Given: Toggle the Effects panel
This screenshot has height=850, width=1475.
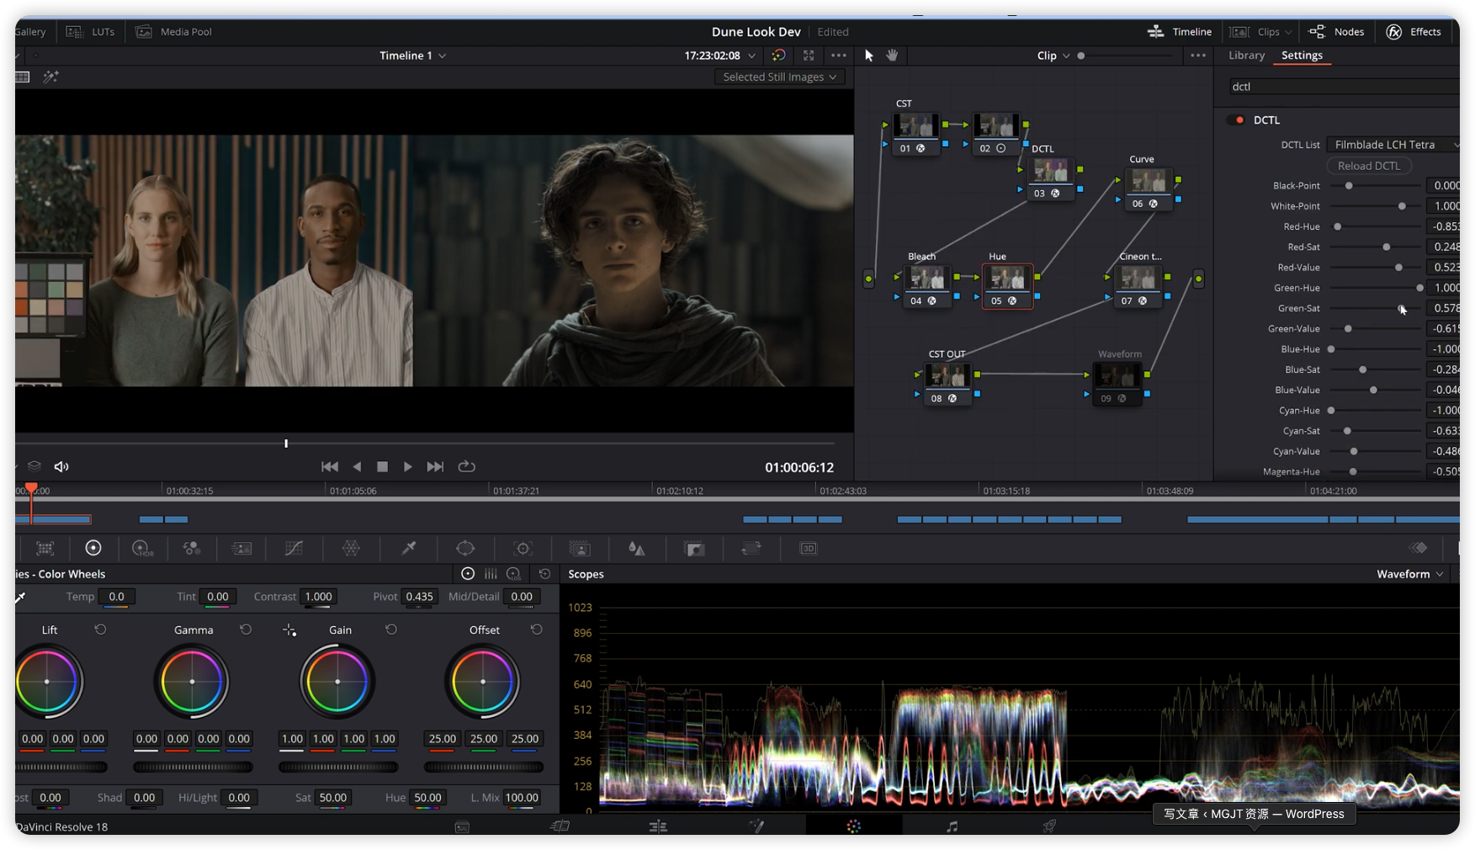Looking at the screenshot, I should (x=1414, y=32).
